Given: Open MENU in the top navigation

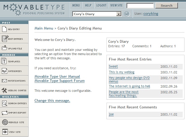Looking at the screenshot, I should (x=76, y=5).
